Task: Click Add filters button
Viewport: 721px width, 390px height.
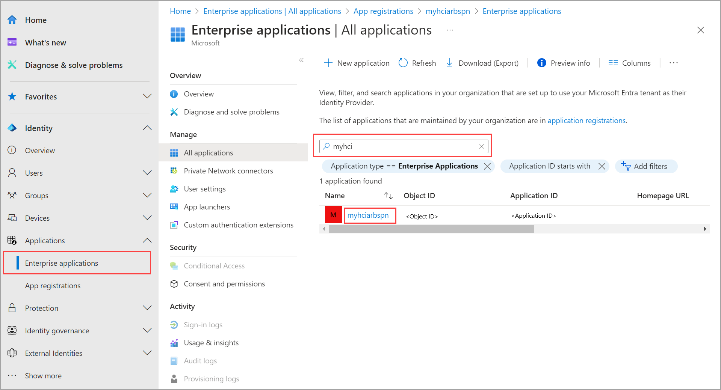Action: 646,166
